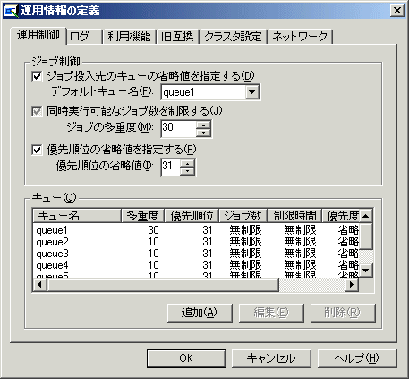409x379 pixels.
Task: Decrease 優先順位の省略値 with down arrow
Action: pyautogui.click(x=187, y=171)
